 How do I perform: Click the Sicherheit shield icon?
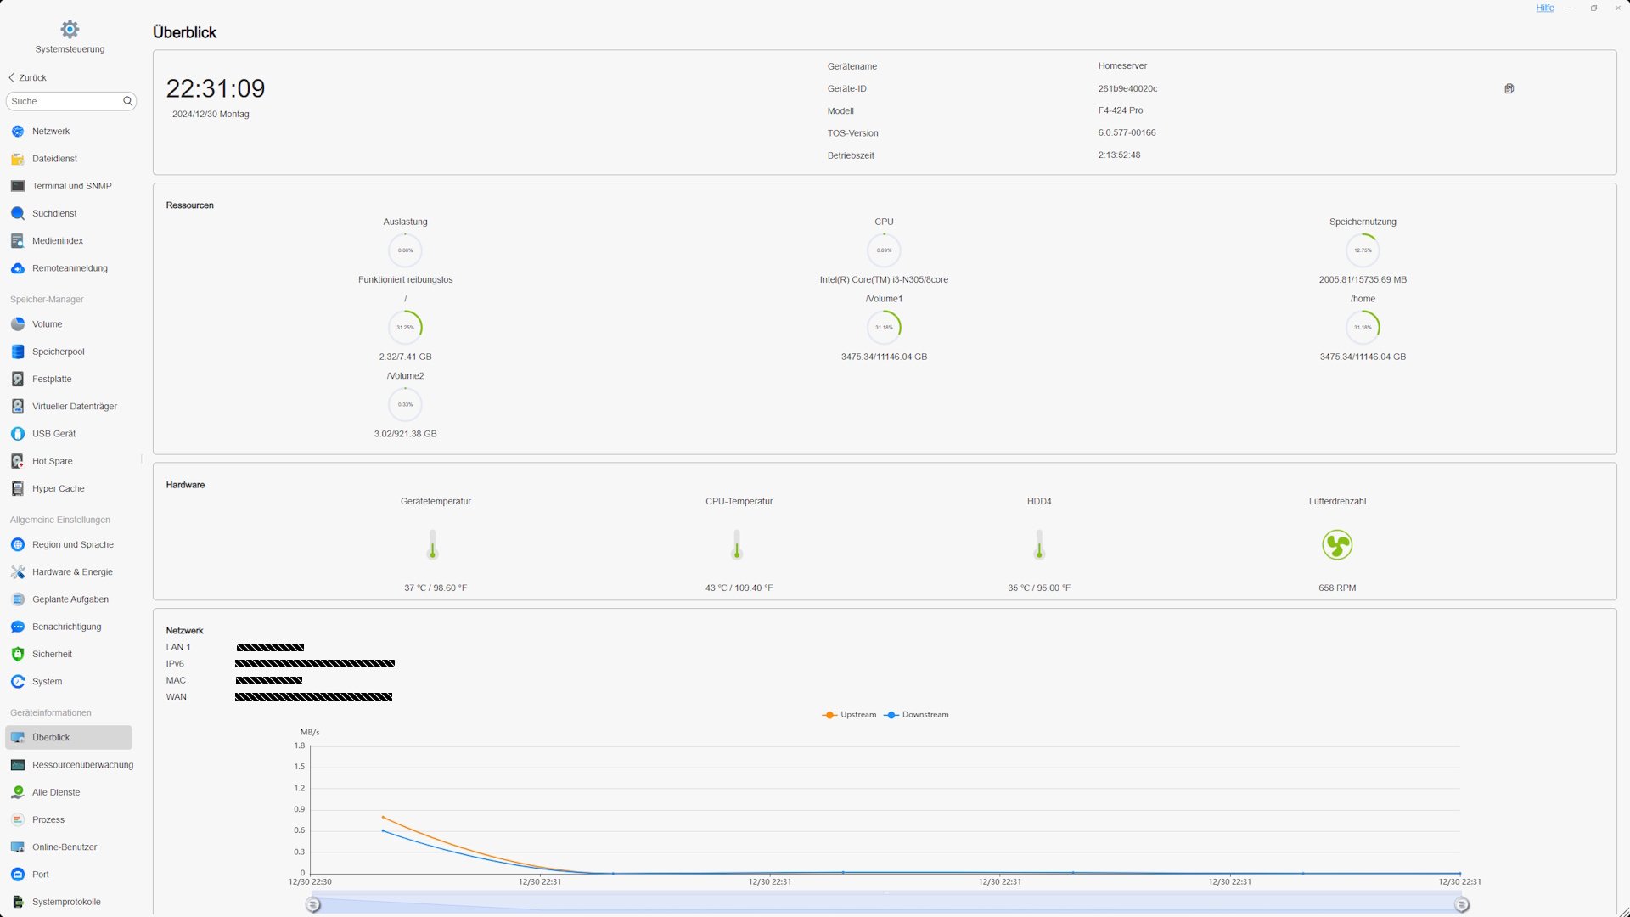point(18,655)
